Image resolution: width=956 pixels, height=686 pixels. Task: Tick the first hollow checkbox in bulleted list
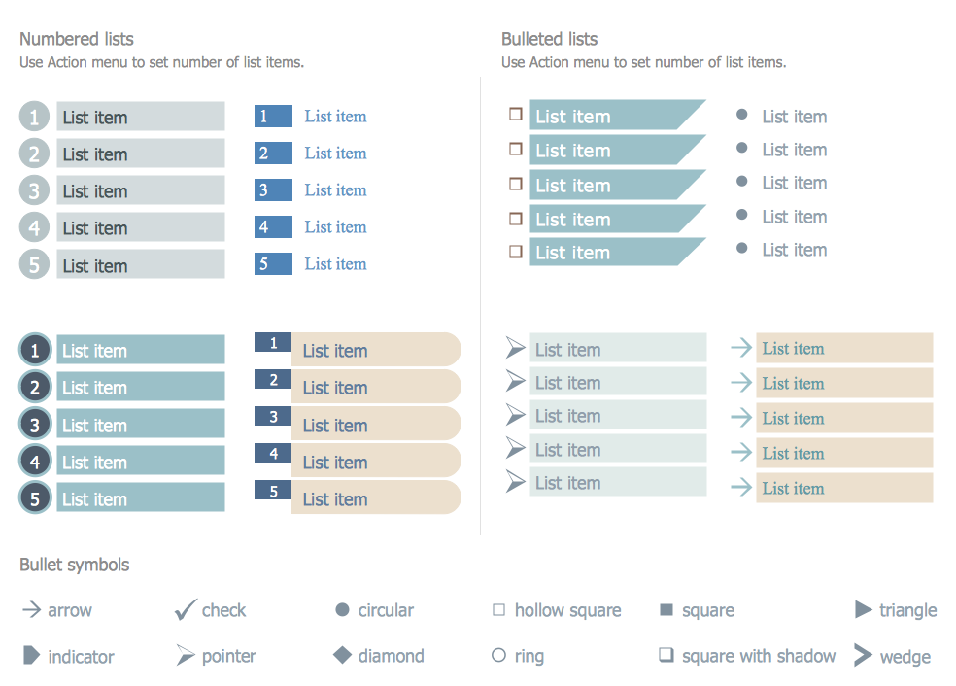pyautogui.click(x=516, y=115)
